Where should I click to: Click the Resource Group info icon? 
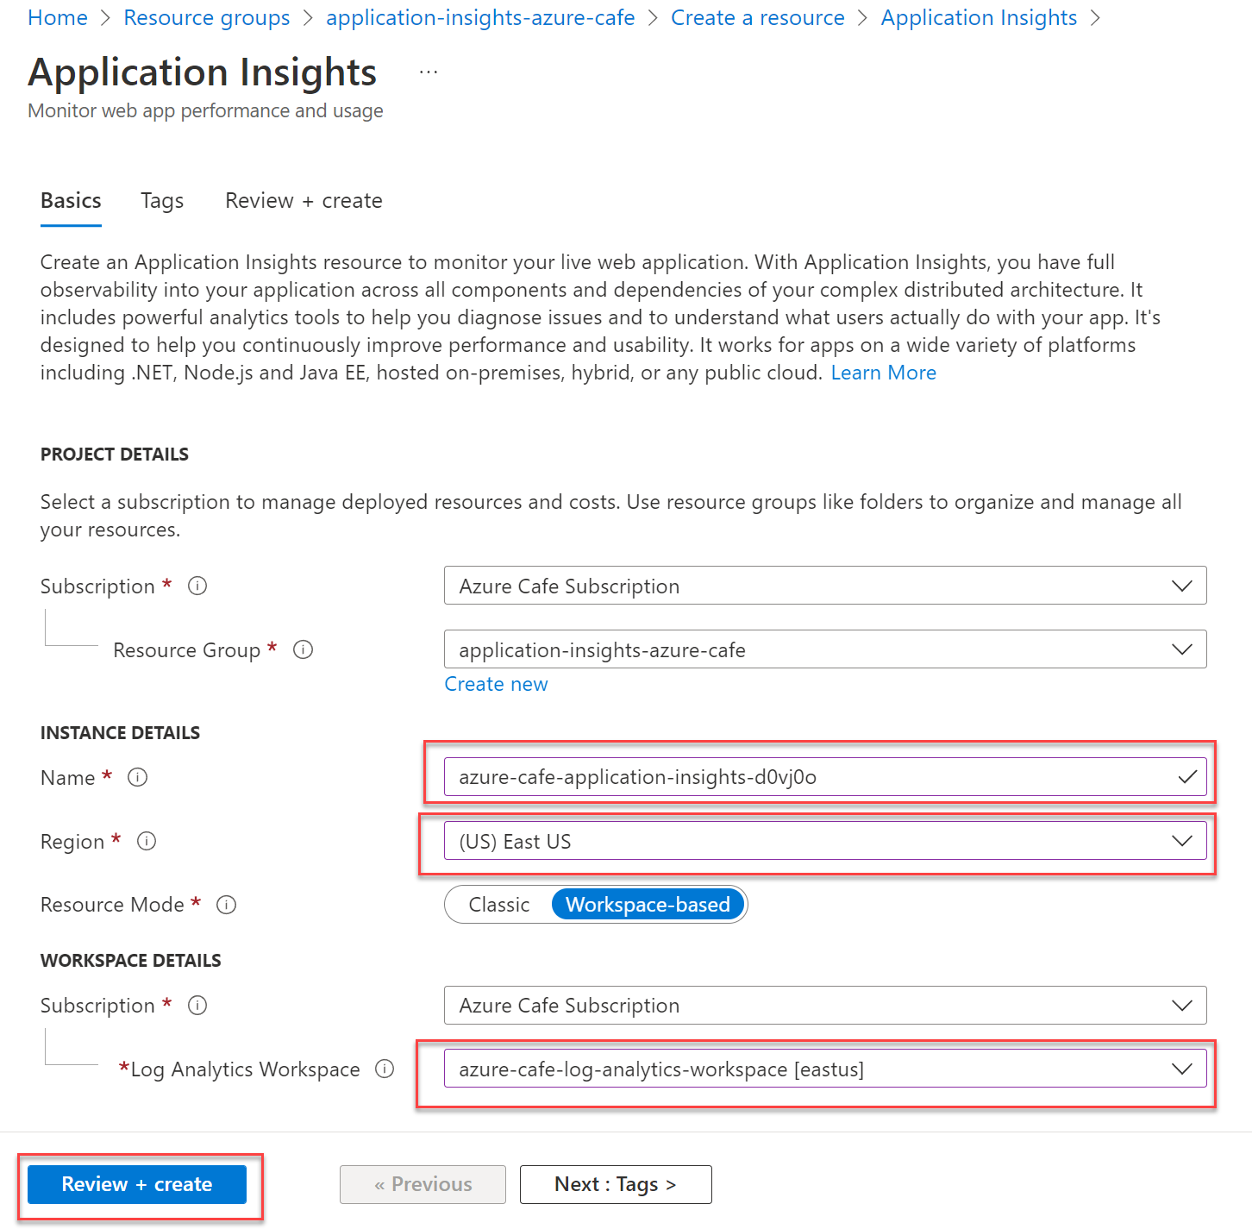[303, 649]
